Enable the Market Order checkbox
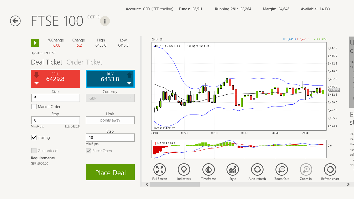The width and height of the screenshot is (354, 199). coord(34,106)
